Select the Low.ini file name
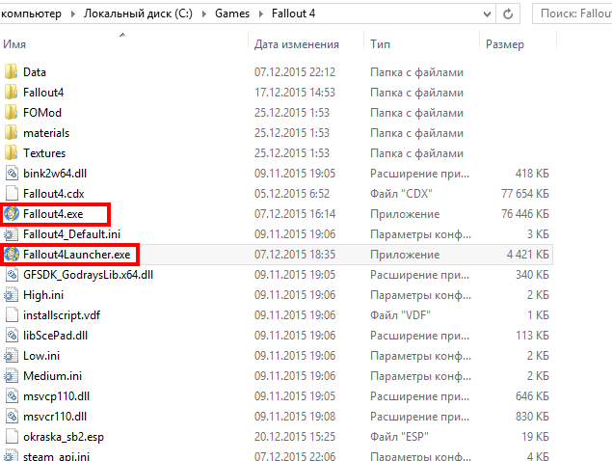 (41, 356)
